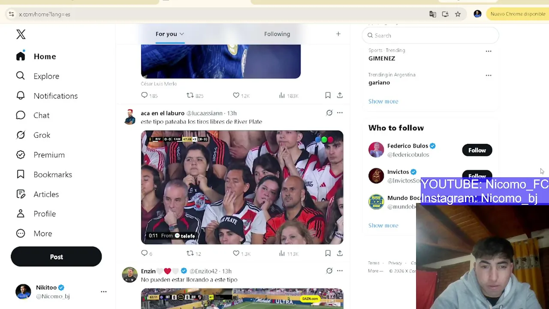The width and height of the screenshot is (549, 309).
Task: Open the Notifications page link
Action: [56, 96]
